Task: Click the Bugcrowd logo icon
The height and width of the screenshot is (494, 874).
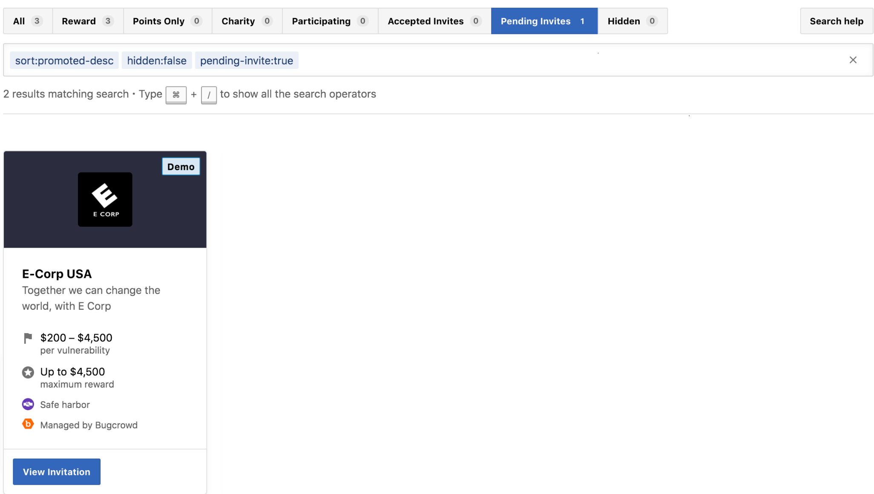Action: (28, 424)
